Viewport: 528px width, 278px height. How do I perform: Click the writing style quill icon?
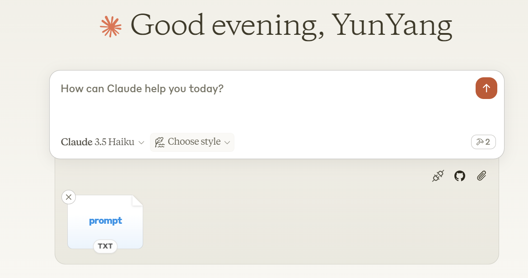point(159,142)
